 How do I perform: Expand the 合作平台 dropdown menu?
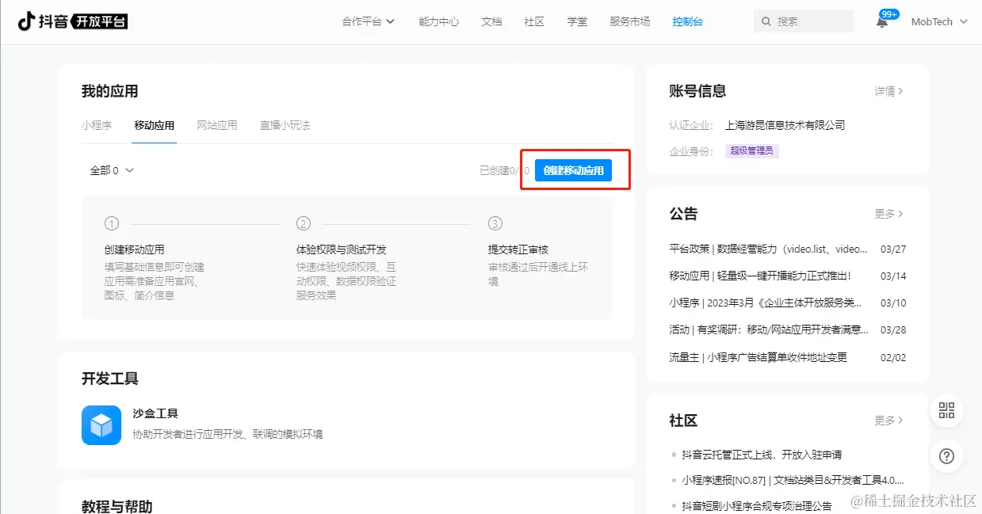point(369,21)
